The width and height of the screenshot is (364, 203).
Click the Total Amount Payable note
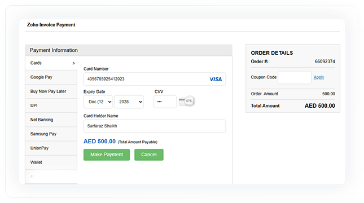coord(138,142)
